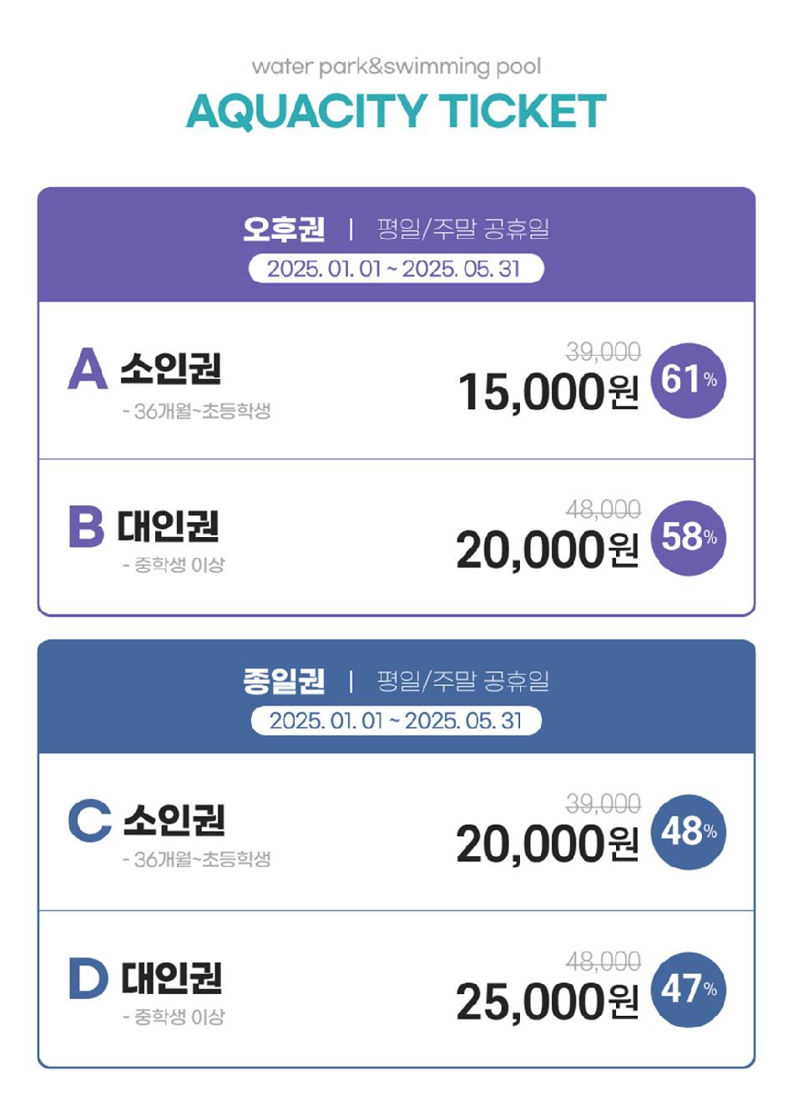This screenshot has height=1106, width=793.
Task: Click the struck-through 39,000 price above 15,000원
Action: [604, 352]
